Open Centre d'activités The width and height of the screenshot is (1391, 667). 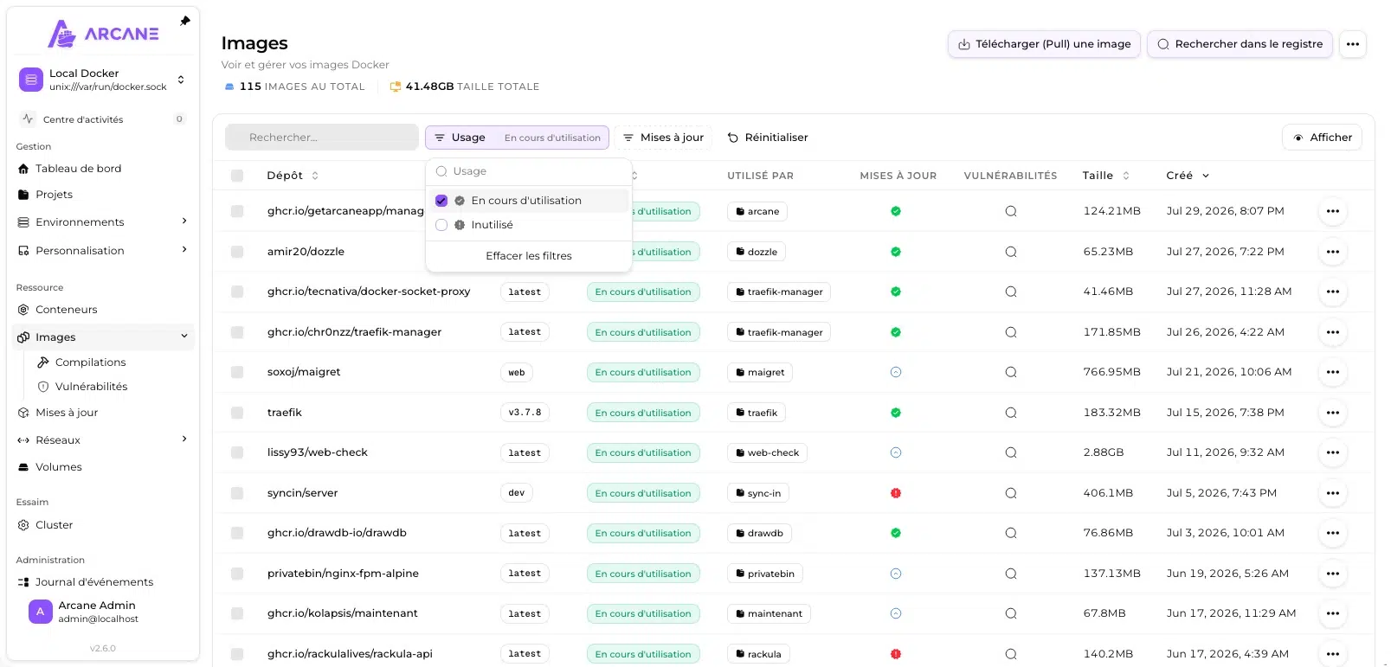coord(103,119)
